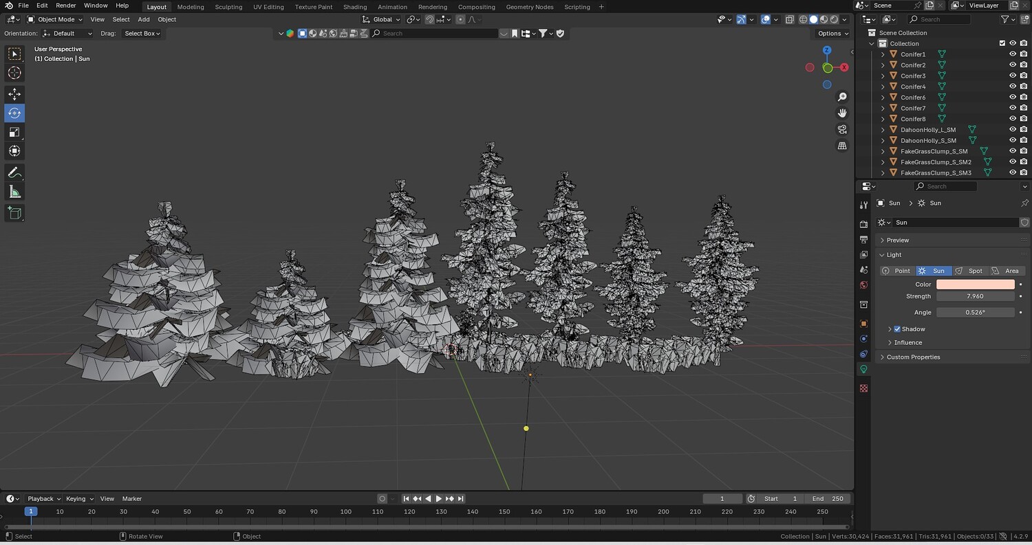Open the File menu
The width and height of the screenshot is (1032, 545).
[x=23, y=5]
